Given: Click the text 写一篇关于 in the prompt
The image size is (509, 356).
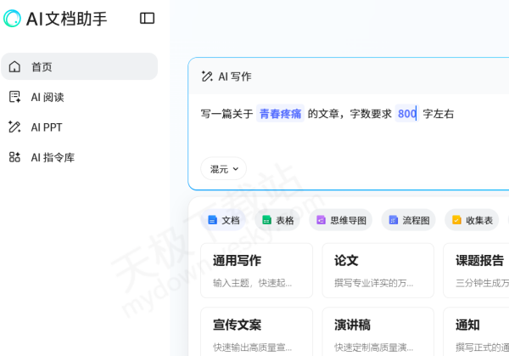Looking at the screenshot, I should (x=227, y=114).
